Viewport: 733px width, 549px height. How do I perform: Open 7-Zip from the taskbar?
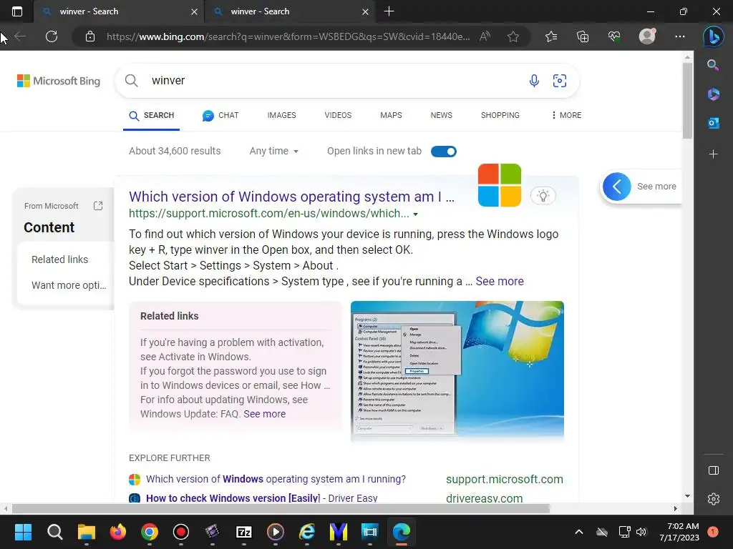pyautogui.click(x=244, y=532)
